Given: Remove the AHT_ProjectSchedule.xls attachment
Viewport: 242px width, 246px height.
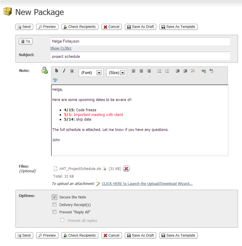Looking at the screenshot, I should tap(126, 169).
